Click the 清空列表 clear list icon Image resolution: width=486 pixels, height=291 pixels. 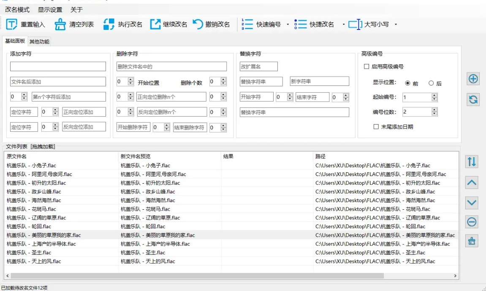coord(60,24)
